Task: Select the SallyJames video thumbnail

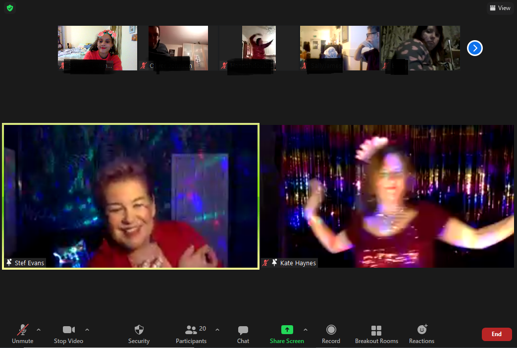Action: click(340, 48)
